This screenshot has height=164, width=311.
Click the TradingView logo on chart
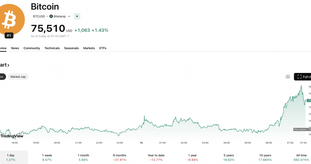coord(12,136)
